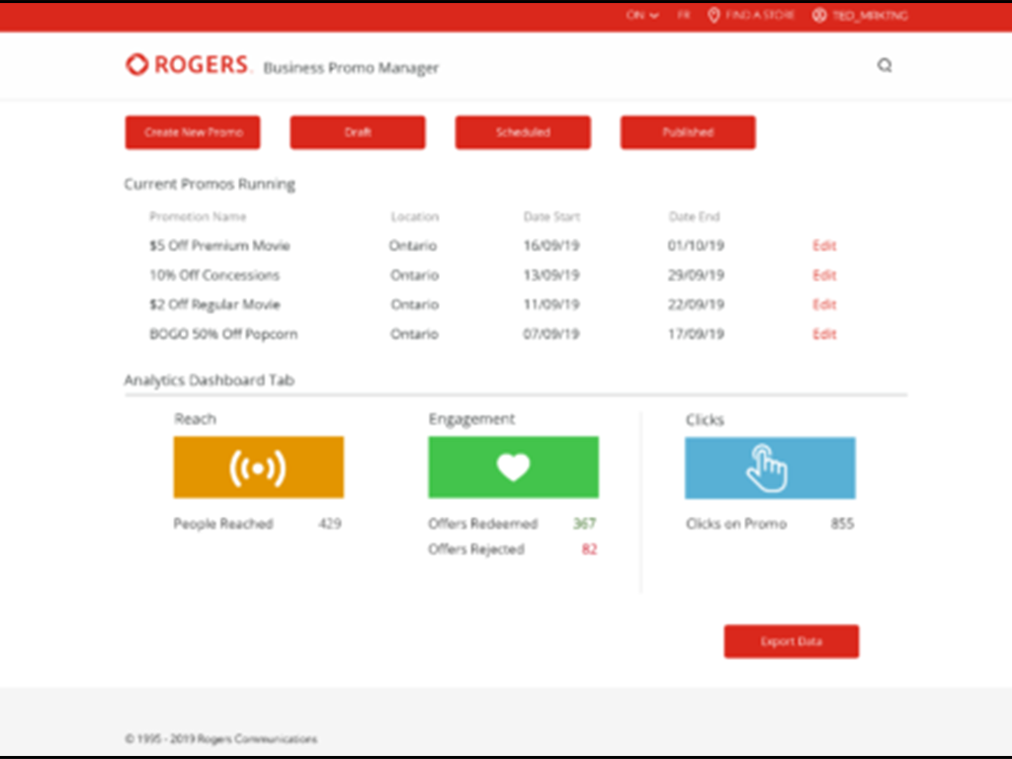The image size is (1012, 759).
Task: Click end date 22/09/19
Action: click(696, 304)
